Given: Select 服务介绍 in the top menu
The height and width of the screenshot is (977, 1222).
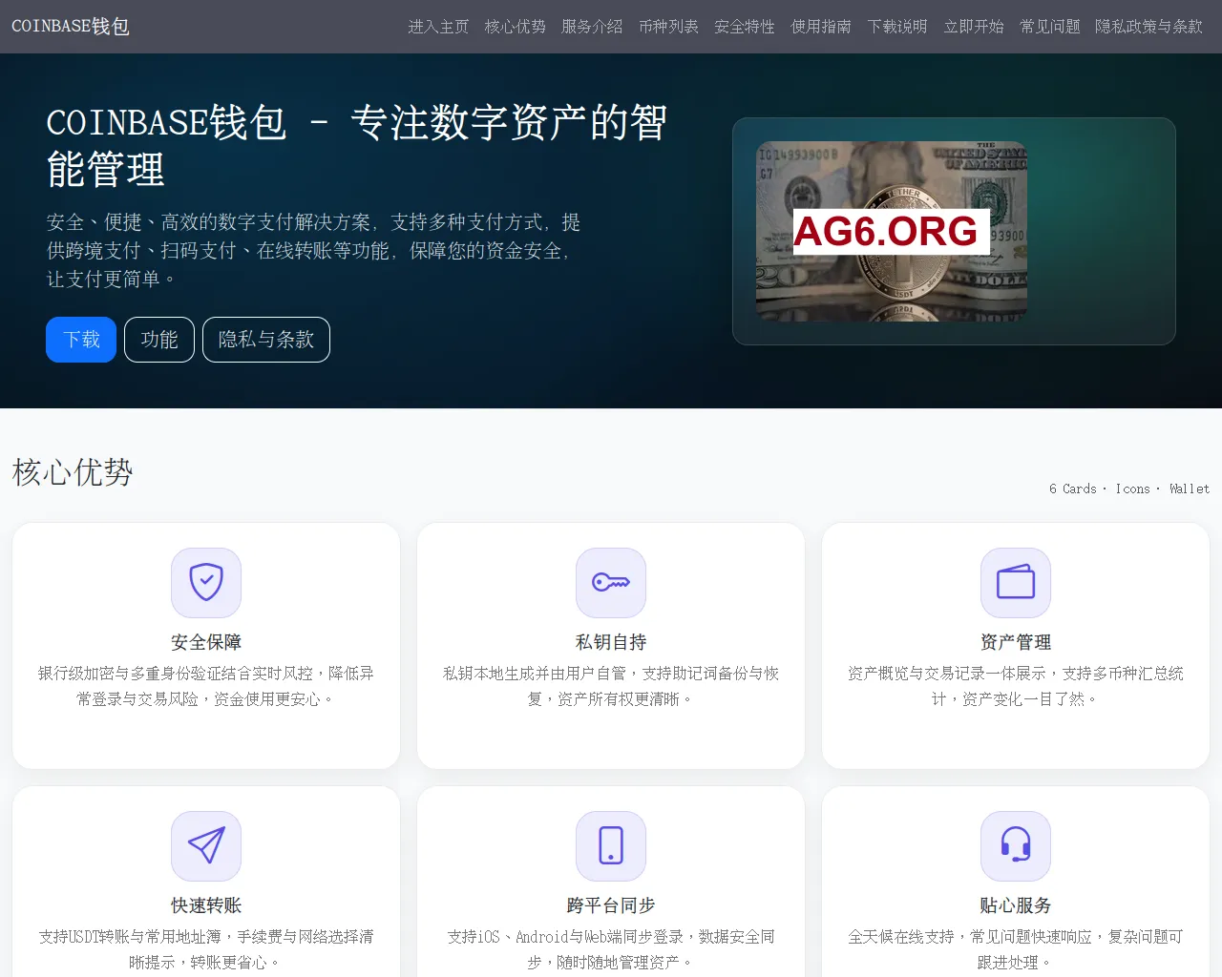Looking at the screenshot, I should 592,27.
